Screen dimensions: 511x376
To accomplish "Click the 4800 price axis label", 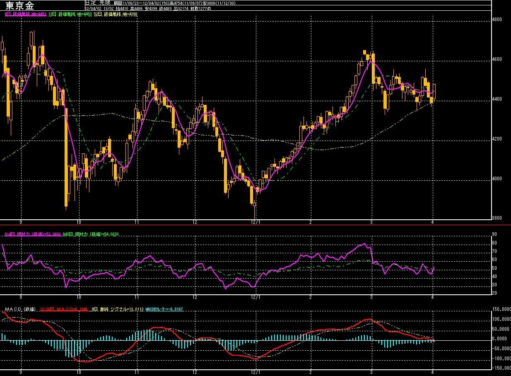I will pos(496,19).
